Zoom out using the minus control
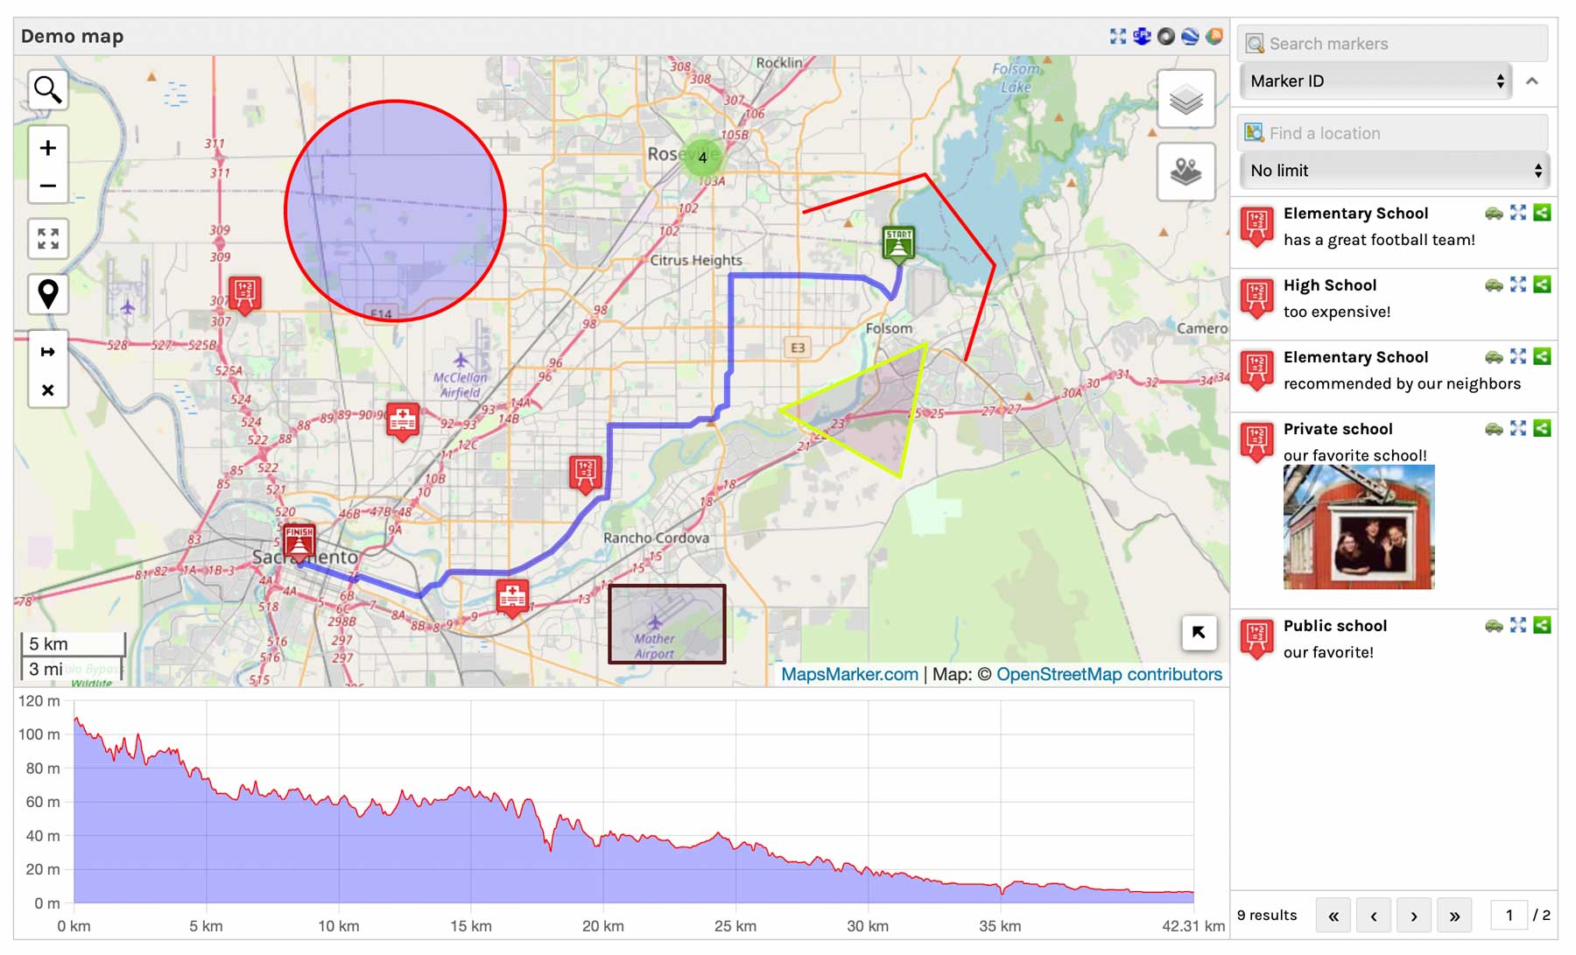1576x955 pixels. coord(48,186)
